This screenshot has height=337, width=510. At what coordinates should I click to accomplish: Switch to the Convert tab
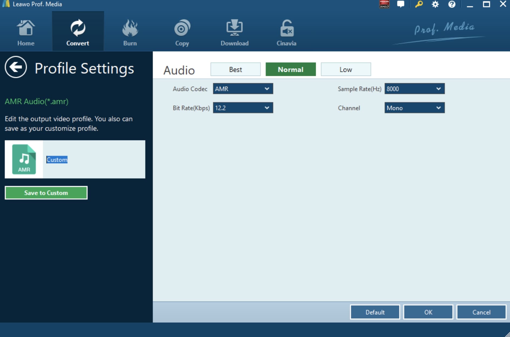78,32
